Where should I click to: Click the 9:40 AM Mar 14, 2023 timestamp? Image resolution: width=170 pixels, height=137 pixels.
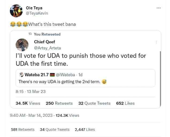click(x=31, y=115)
